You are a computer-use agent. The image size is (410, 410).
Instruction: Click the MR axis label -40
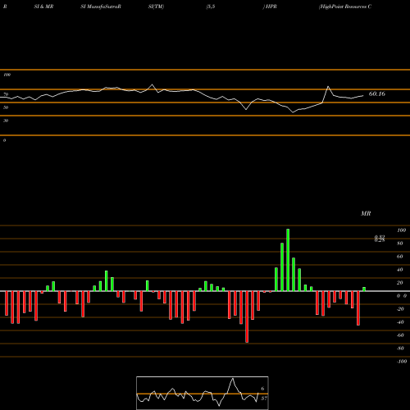[x=400, y=322]
